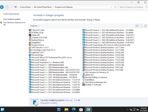This screenshot has width=148, height=112.
Task: Select the Remote Desktop Connection icon
Action: click(x=83, y=77)
